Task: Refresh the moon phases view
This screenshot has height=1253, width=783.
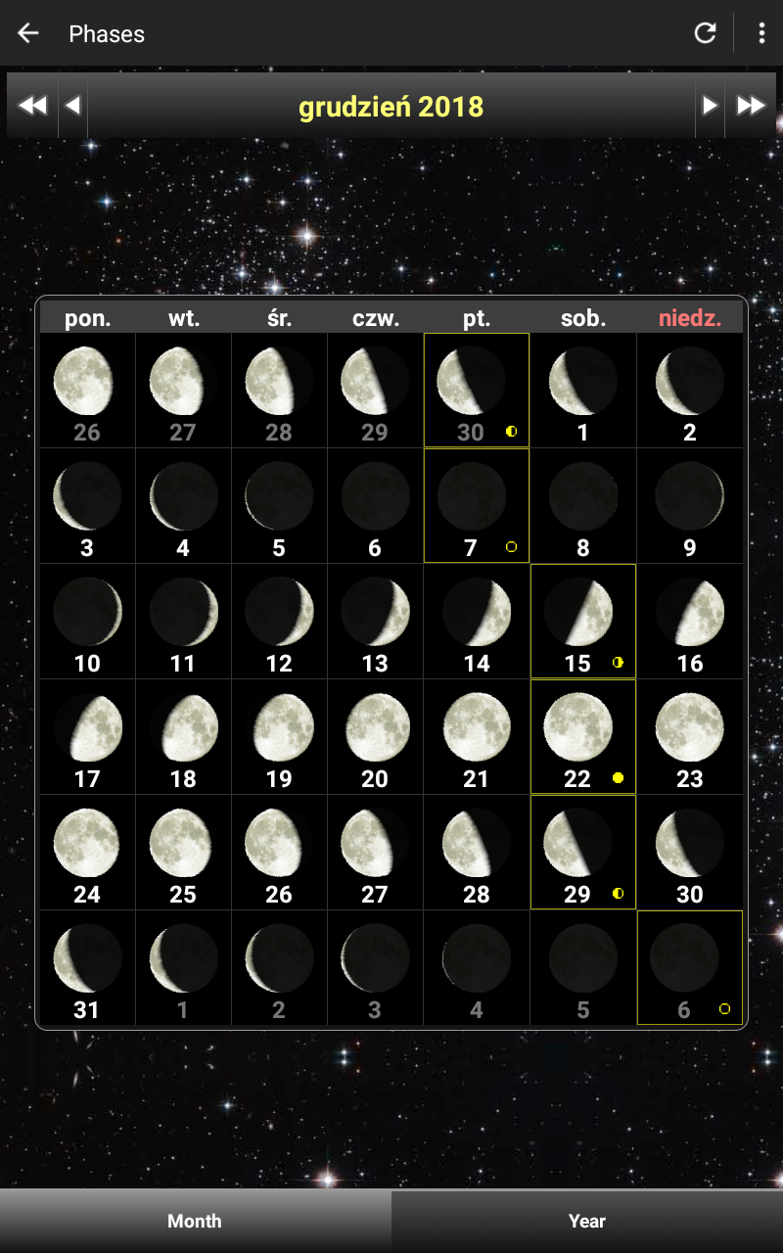Action: click(706, 33)
